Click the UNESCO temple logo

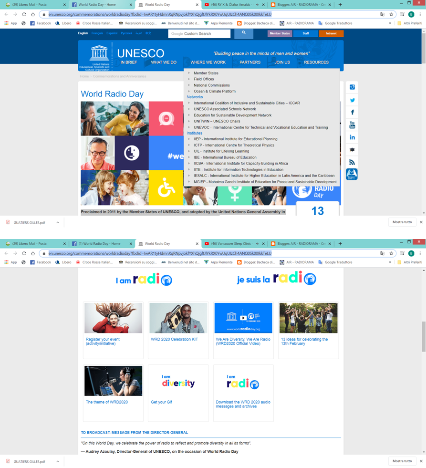(99, 53)
